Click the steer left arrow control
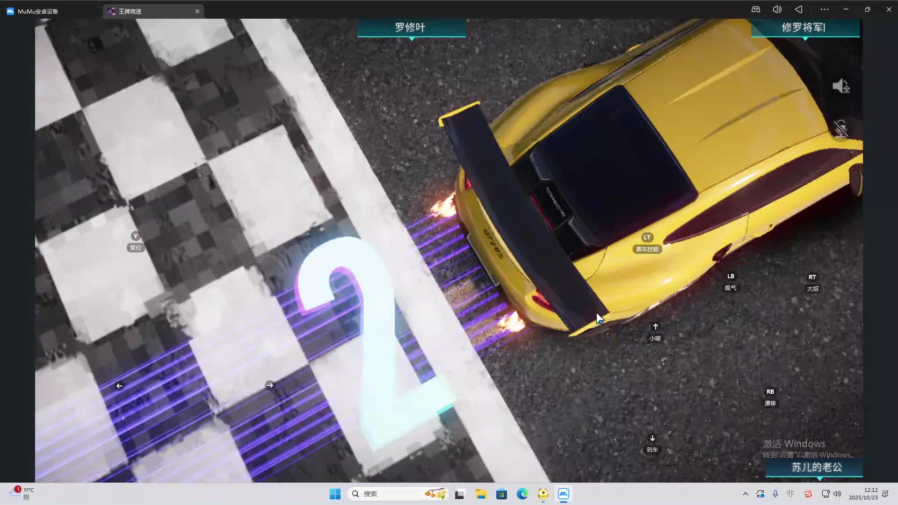The height and width of the screenshot is (505, 898). tap(119, 386)
